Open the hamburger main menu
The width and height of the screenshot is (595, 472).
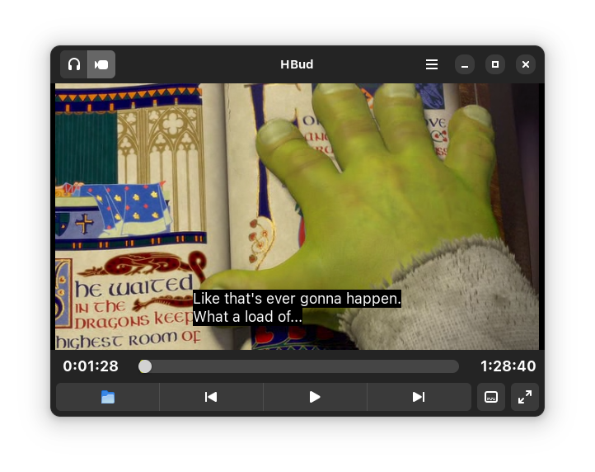[432, 64]
